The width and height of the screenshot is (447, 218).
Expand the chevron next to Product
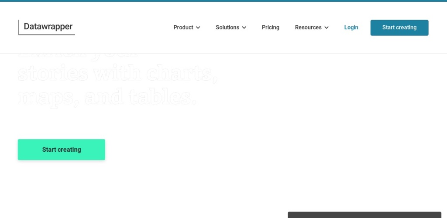coord(198,27)
